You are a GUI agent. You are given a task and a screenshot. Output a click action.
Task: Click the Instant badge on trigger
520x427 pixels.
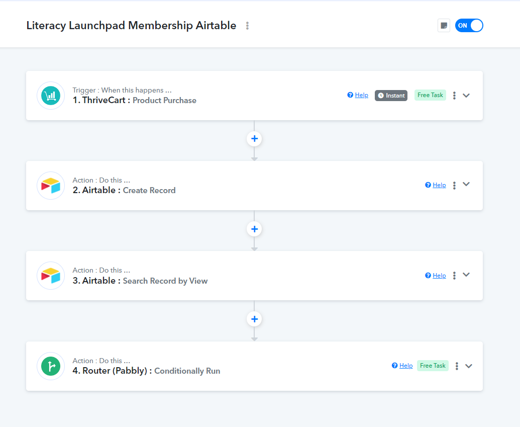click(x=391, y=96)
